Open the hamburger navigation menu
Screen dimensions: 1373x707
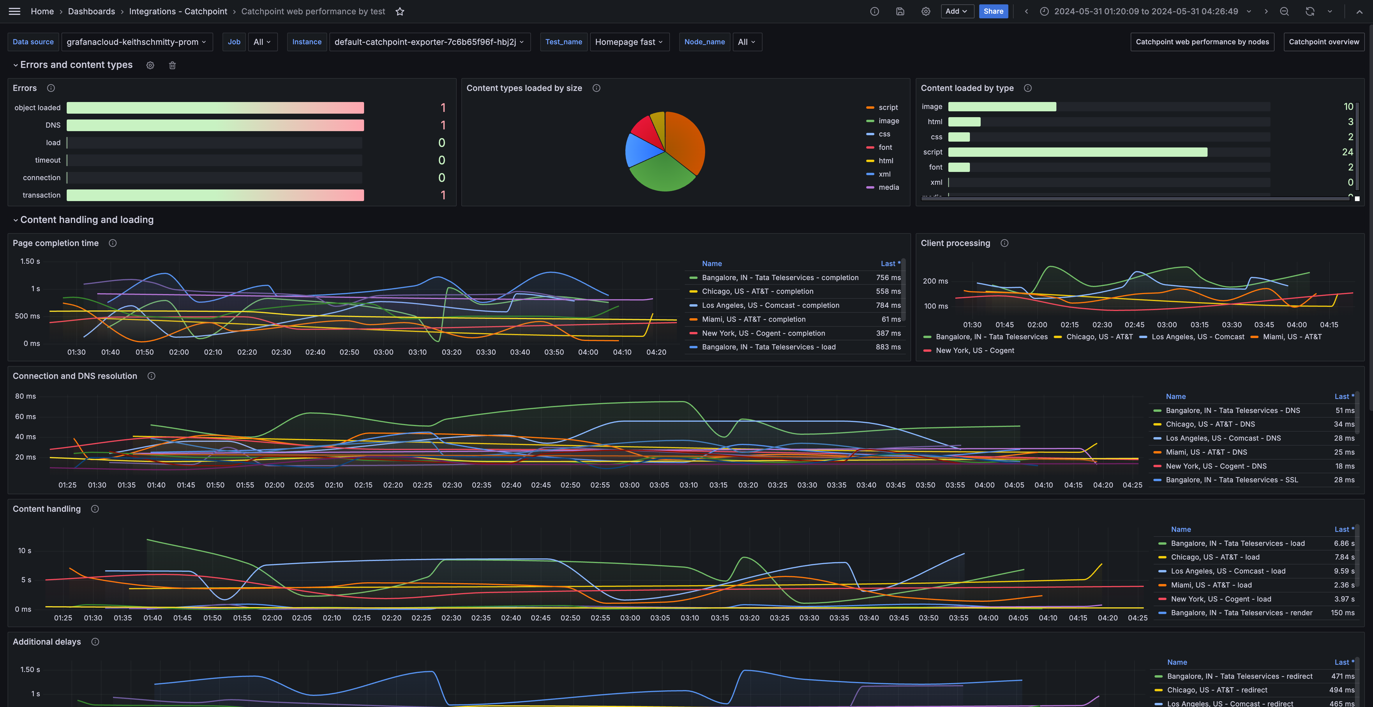point(13,11)
